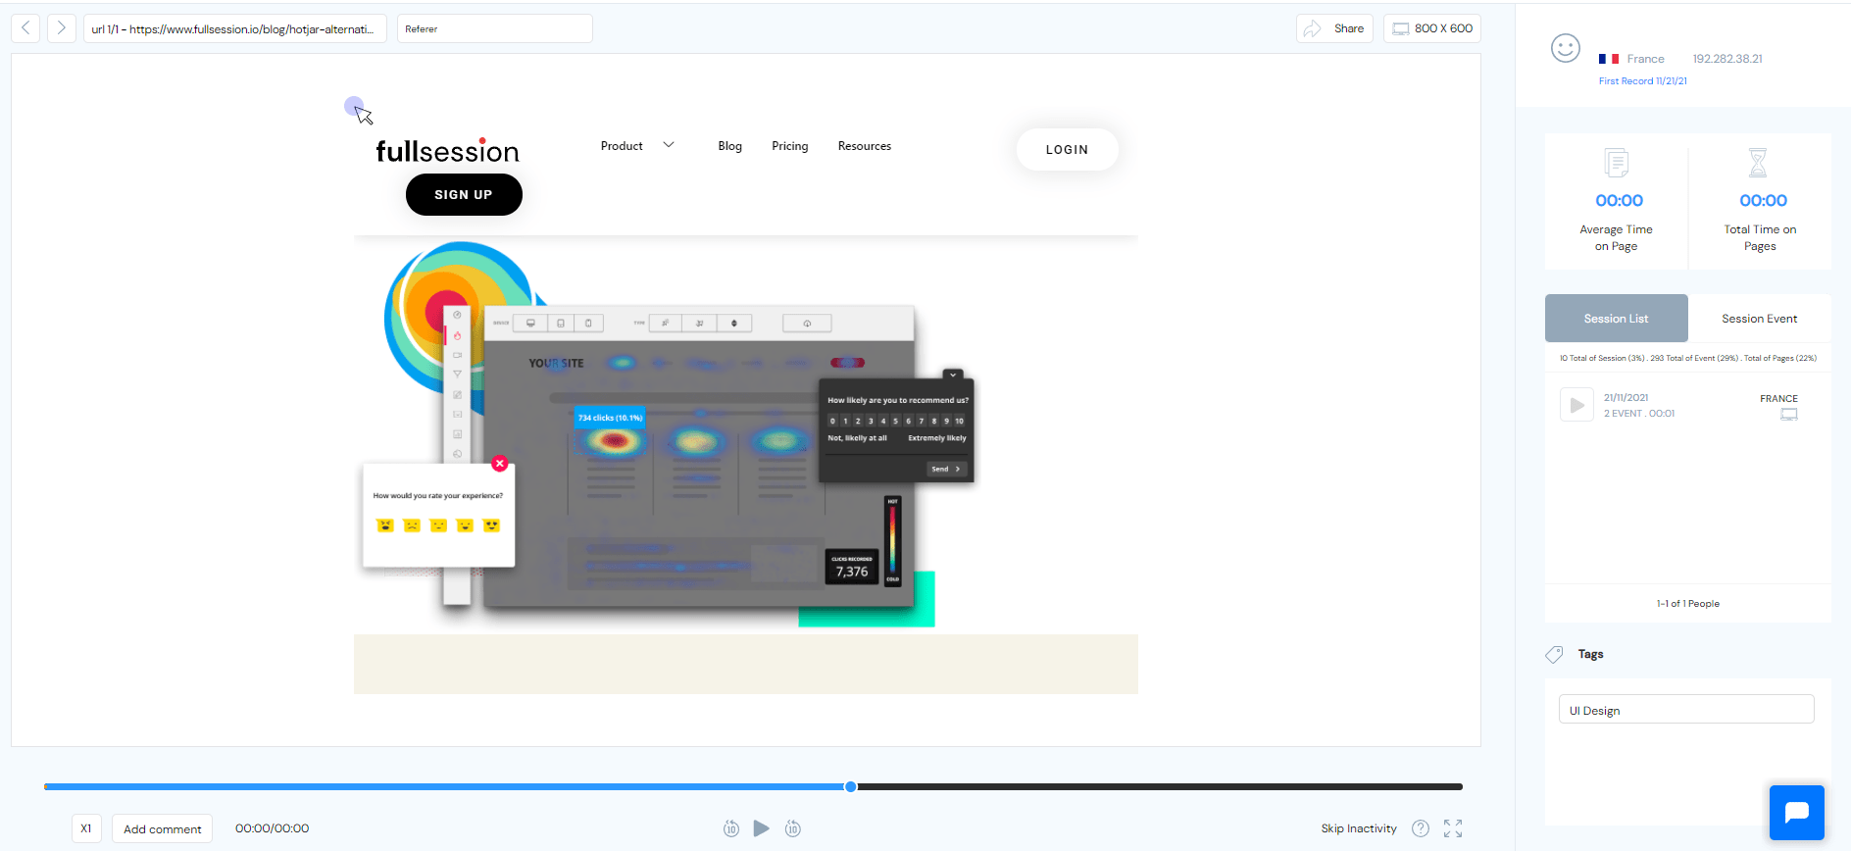Screen dimensions: 1851x851
Task: Click the UI Design tag input field
Action: click(x=1685, y=710)
